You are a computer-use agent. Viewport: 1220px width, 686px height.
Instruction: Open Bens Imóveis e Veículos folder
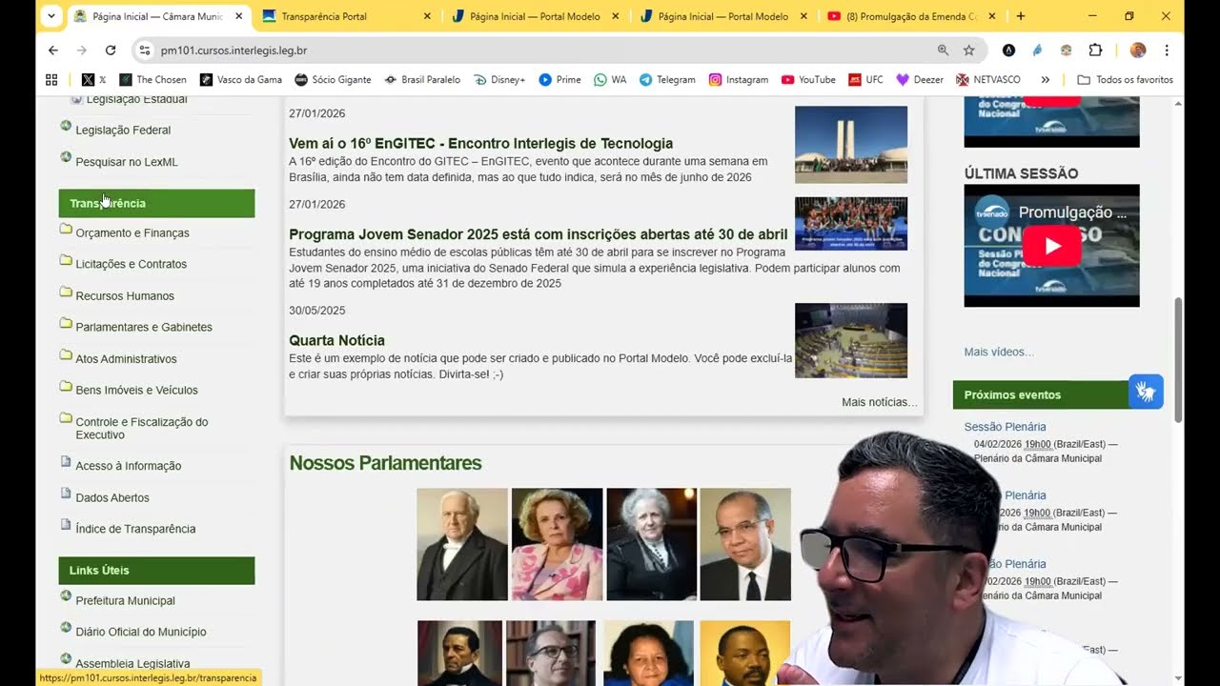point(136,391)
